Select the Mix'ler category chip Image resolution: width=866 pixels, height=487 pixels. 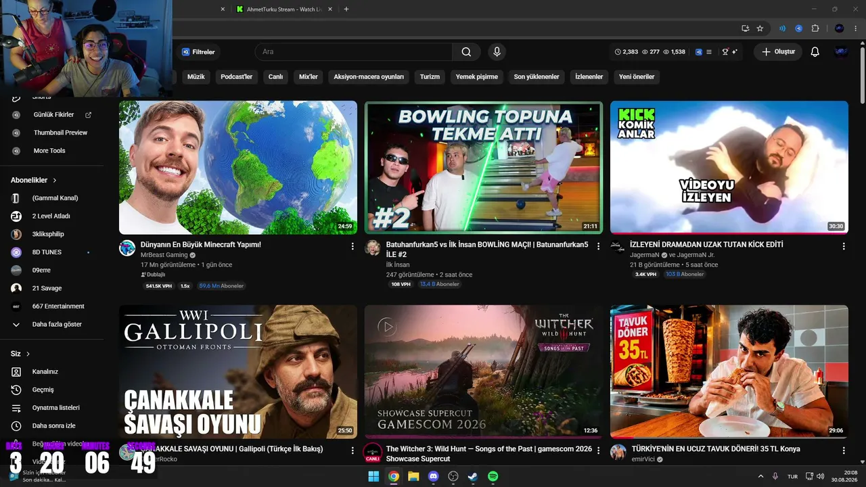tap(309, 77)
